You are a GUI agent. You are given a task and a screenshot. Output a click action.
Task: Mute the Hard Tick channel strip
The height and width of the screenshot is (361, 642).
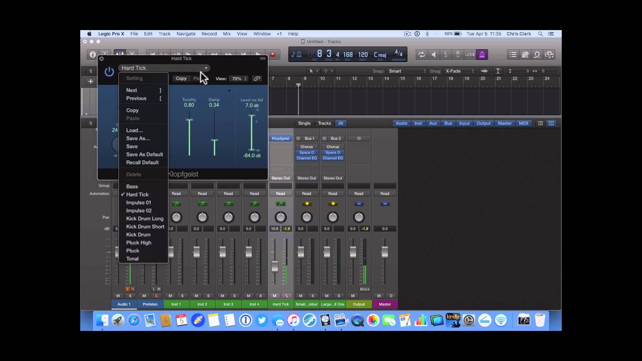pyautogui.click(x=274, y=296)
